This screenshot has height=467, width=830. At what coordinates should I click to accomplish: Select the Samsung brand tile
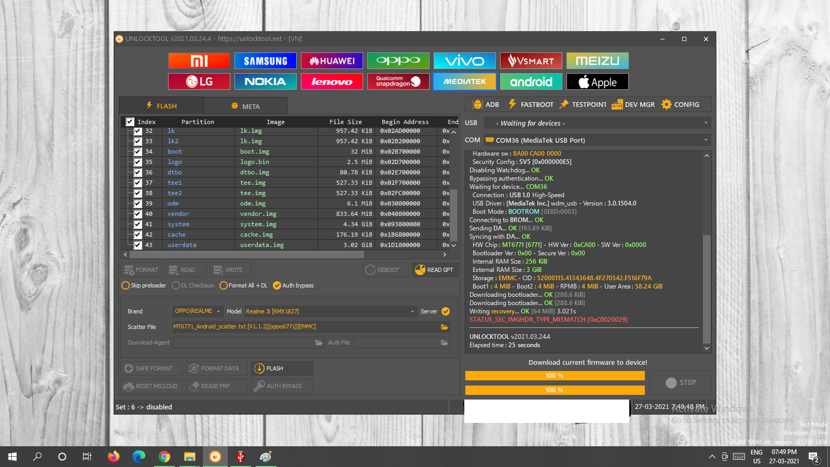click(266, 61)
